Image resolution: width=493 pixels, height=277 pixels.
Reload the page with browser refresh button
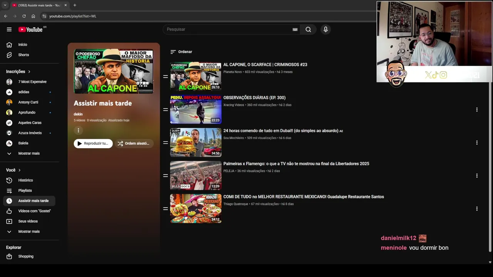(24, 16)
